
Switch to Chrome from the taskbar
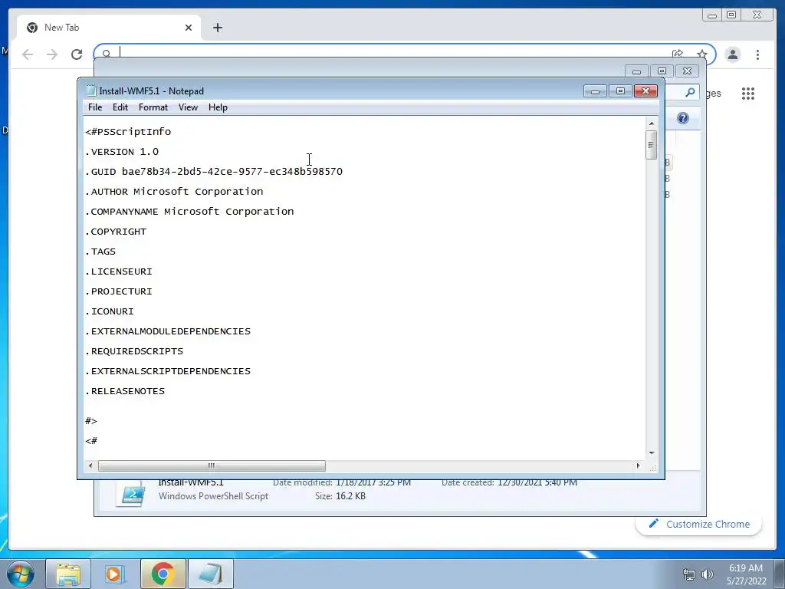[x=163, y=574]
